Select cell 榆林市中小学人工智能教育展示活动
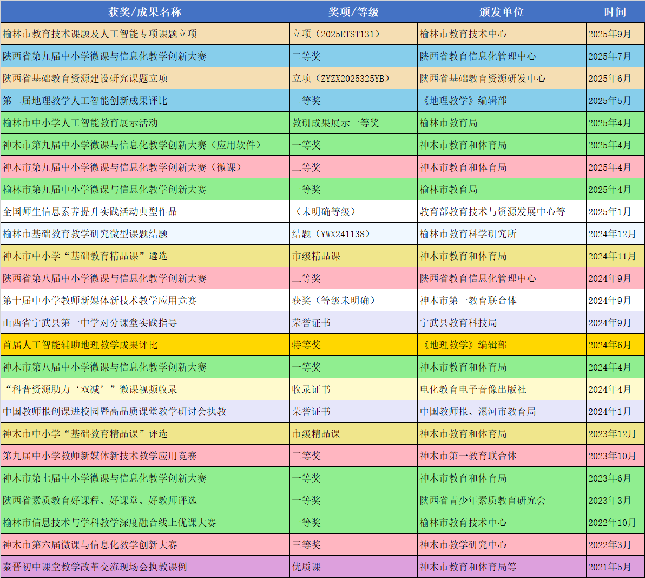645x578 pixels. click(x=145, y=122)
